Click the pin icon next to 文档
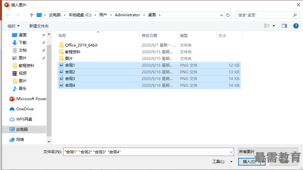The width and height of the screenshot is (303, 170). click(x=44, y=50)
